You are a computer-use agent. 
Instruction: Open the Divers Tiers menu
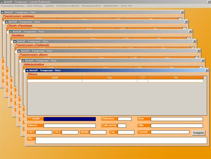(127, 6)
